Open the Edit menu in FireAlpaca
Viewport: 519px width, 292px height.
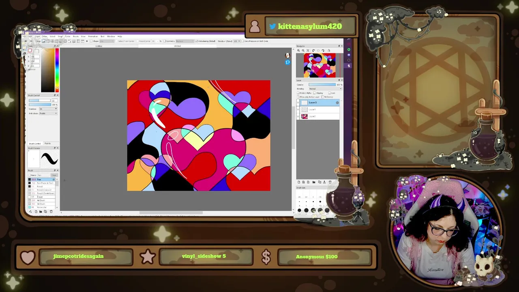coord(30,36)
